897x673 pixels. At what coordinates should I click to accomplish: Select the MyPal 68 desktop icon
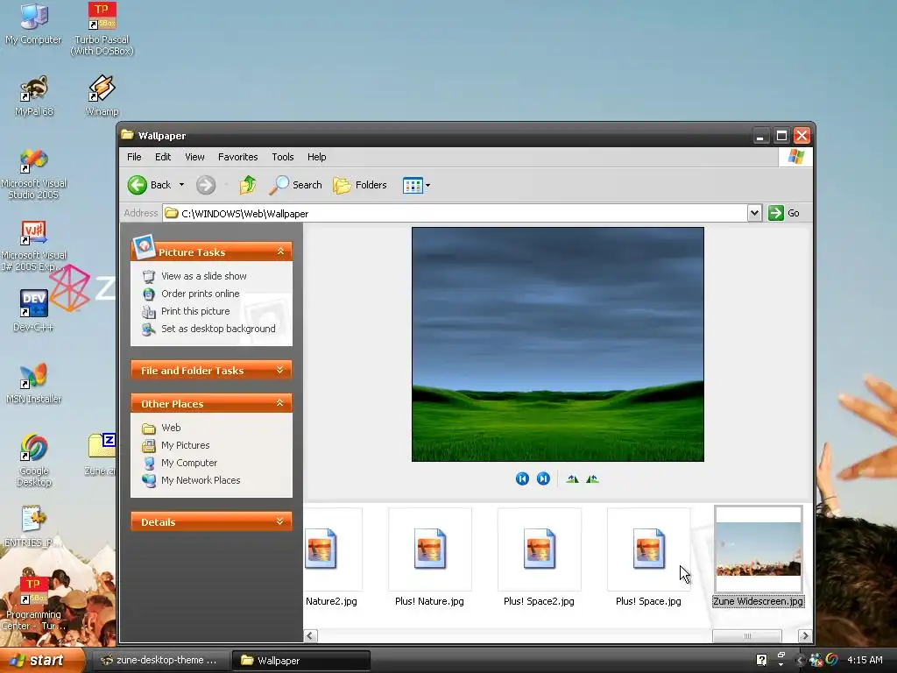coord(34,96)
